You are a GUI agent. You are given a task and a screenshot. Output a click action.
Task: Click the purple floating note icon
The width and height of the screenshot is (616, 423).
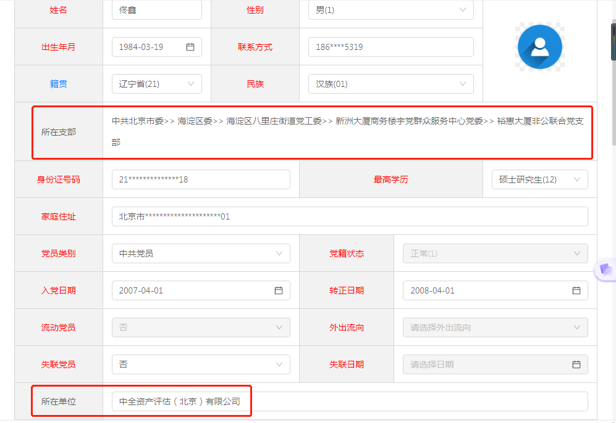click(x=605, y=270)
